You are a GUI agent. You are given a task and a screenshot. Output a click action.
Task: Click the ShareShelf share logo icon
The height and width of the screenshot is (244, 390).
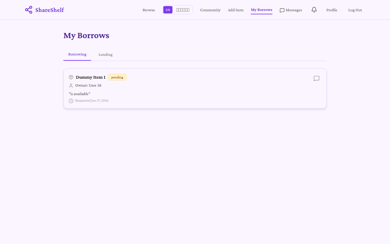coord(29,10)
